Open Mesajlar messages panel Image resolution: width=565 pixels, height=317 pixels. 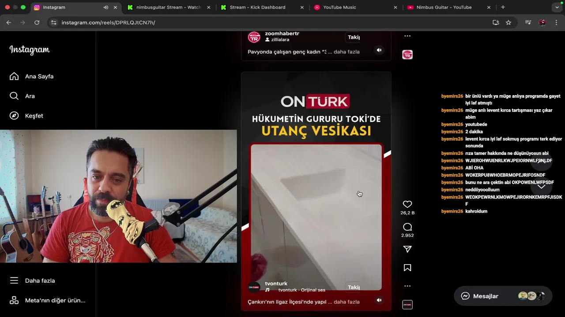(503, 296)
